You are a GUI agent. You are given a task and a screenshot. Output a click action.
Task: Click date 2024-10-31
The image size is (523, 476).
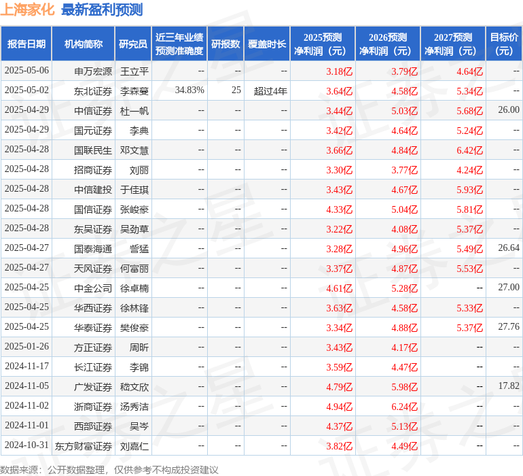click(26, 445)
